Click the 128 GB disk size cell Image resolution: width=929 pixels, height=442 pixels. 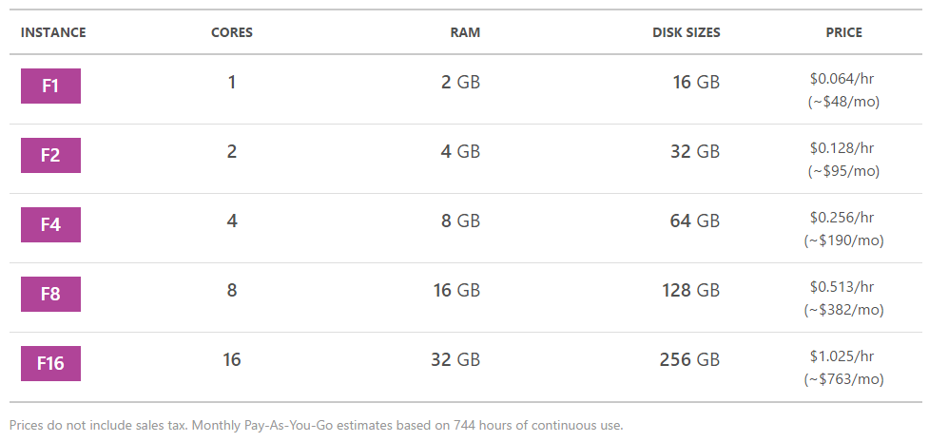(x=691, y=290)
